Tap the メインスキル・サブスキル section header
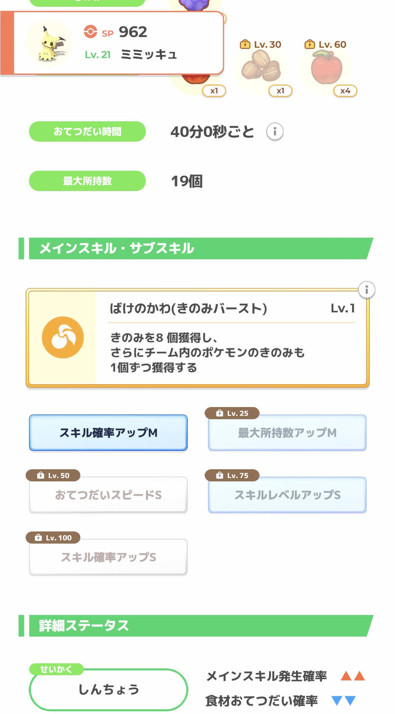The width and height of the screenshot is (395, 714). [196, 248]
